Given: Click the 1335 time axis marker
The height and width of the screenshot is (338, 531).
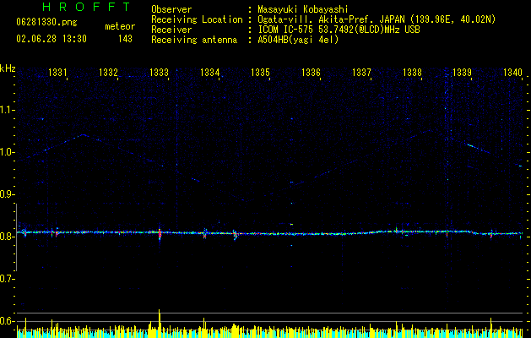Looking at the screenshot, I should (260, 73).
